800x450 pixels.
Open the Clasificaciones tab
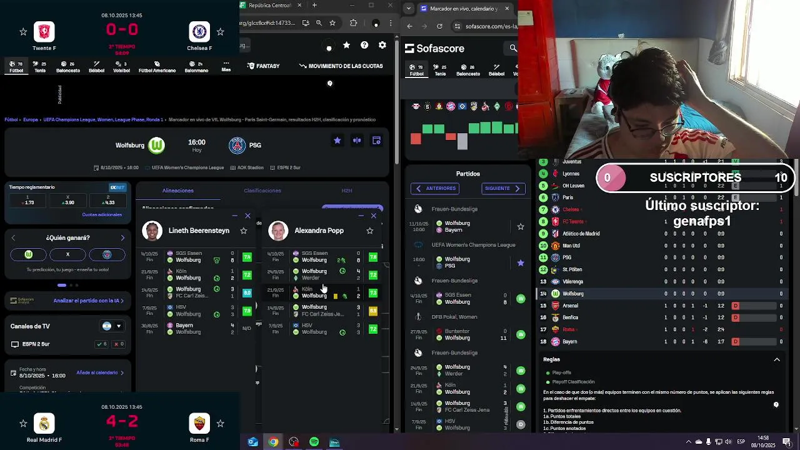click(262, 191)
